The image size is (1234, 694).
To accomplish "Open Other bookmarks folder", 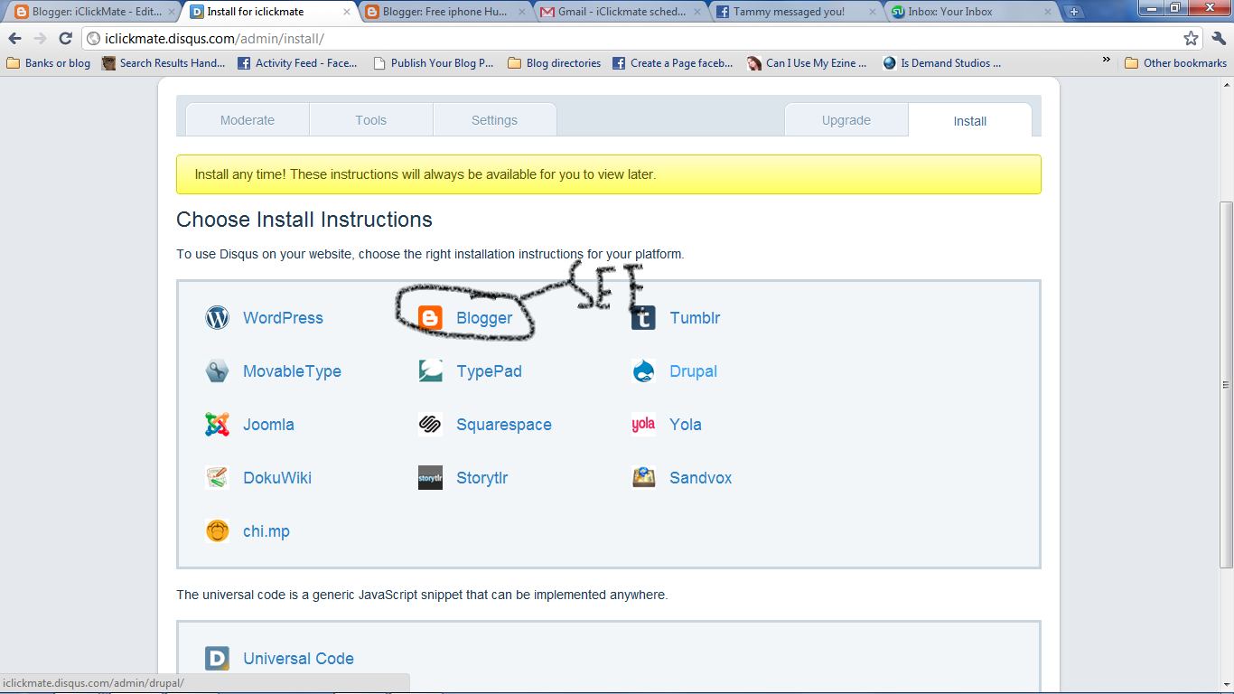I will point(1175,63).
